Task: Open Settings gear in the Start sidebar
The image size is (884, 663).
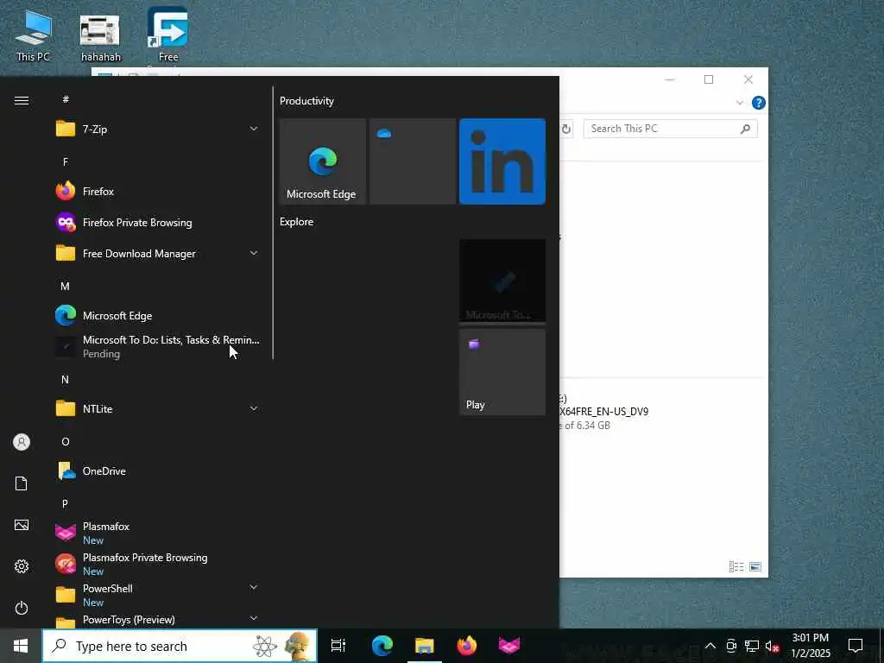Action: click(x=22, y=566)
